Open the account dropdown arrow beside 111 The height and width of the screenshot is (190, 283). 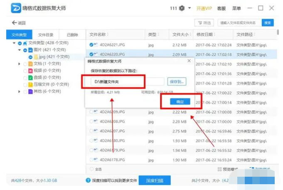pos(189,8)
